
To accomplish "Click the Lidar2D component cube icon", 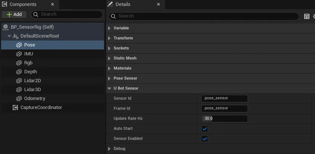I will point(19,81).
